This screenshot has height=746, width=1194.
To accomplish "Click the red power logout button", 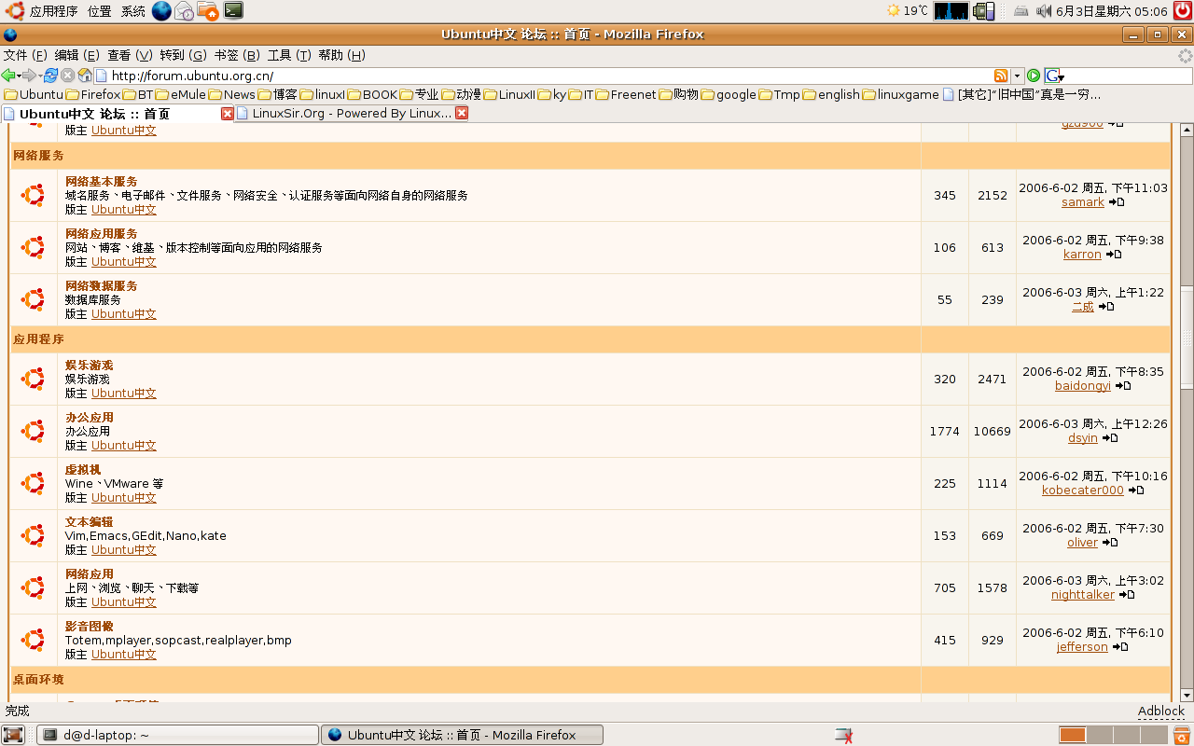I will [1183, 11].
